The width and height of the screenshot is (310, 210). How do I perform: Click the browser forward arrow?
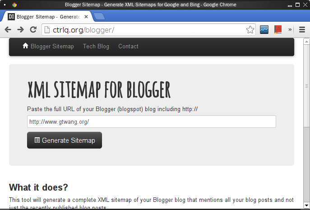(20, 30)
